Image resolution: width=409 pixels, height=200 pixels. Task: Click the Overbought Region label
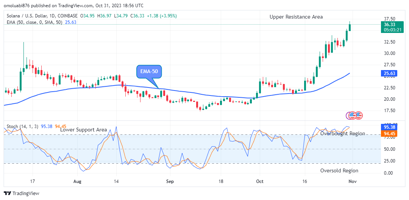click(x=342, y=133)
